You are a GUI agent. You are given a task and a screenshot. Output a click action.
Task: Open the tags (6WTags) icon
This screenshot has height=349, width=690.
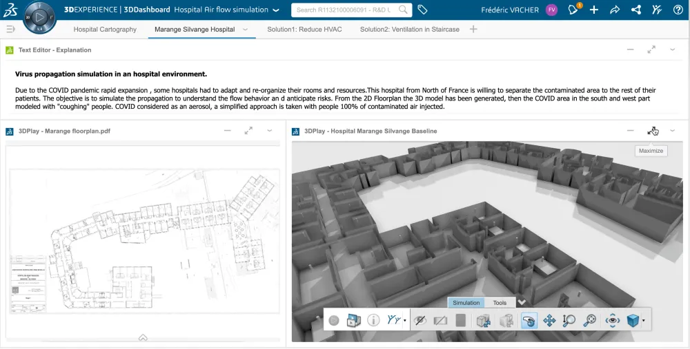tap(422, 10)
